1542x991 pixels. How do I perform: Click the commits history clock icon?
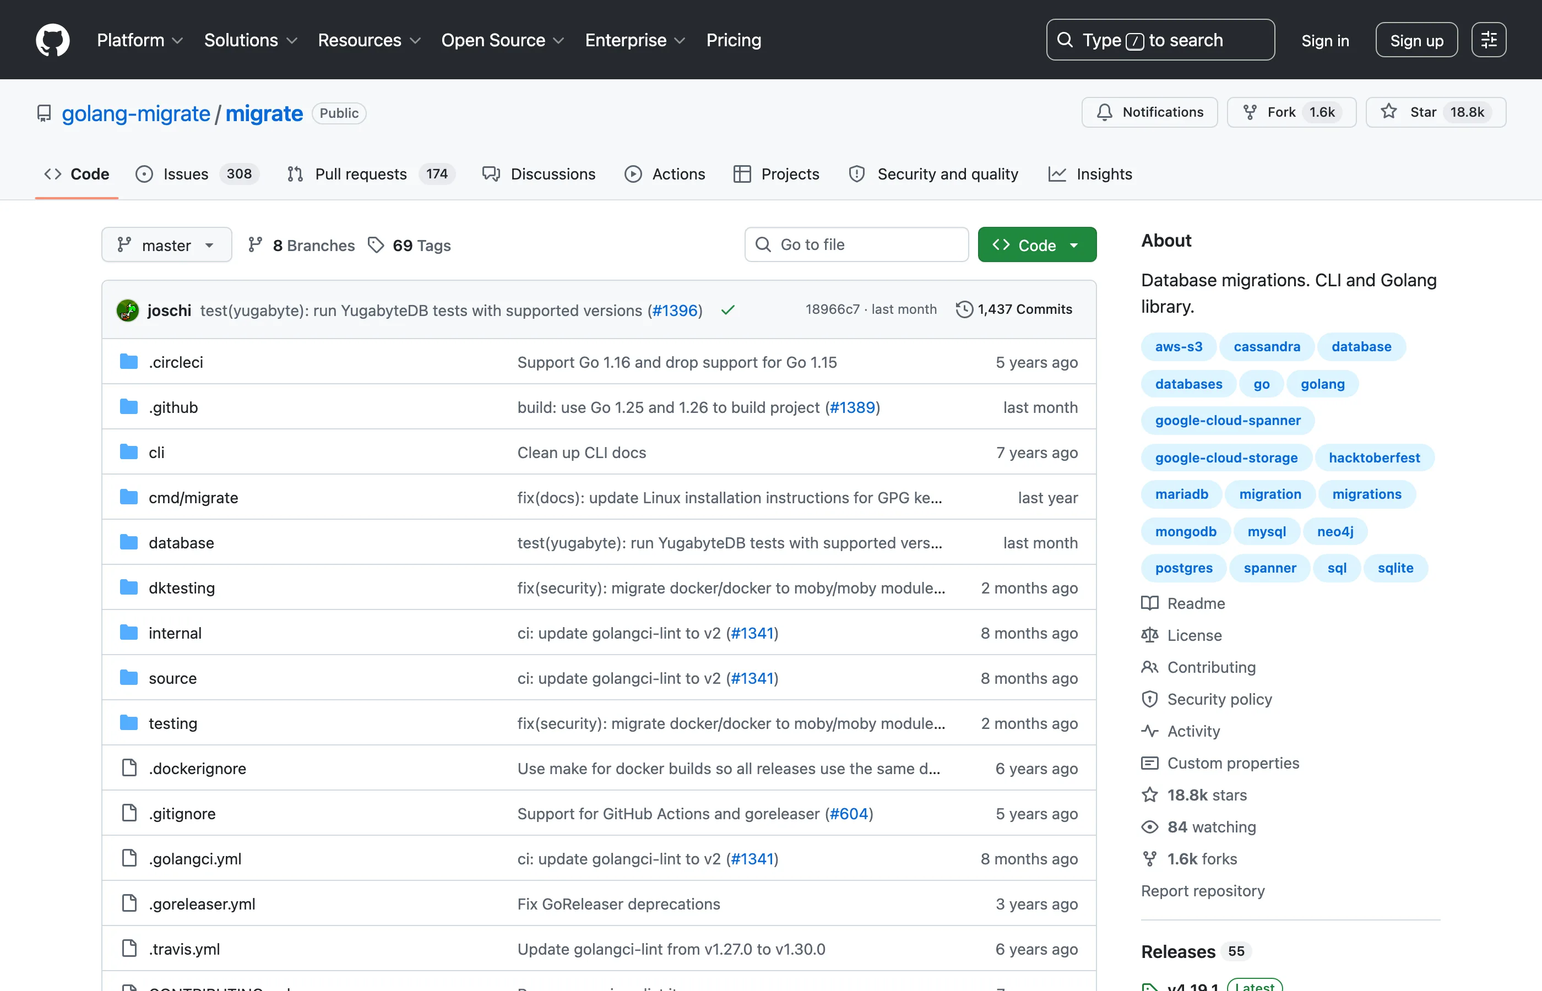coord(964,309)
